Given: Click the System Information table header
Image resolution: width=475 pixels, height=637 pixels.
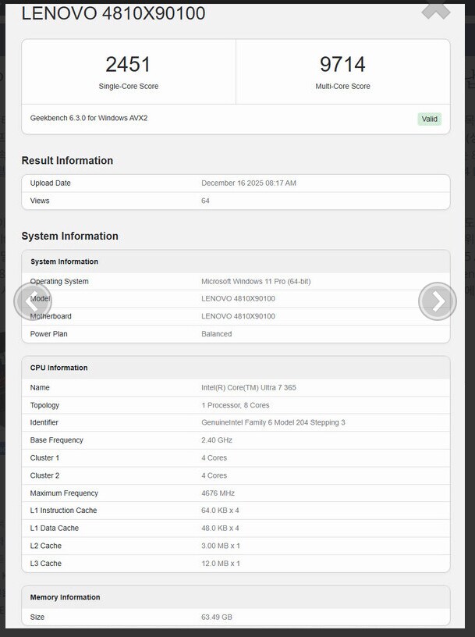Looking at the screenshot, I should (64, 262).
